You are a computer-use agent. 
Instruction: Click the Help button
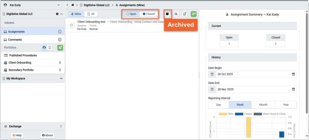pos(17,135)
